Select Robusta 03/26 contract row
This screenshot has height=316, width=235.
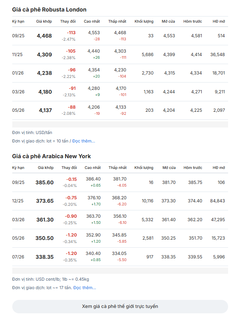(x=120, y=92)
